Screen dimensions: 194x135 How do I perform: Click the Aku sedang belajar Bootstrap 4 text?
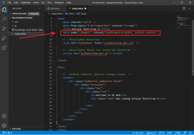137,98
